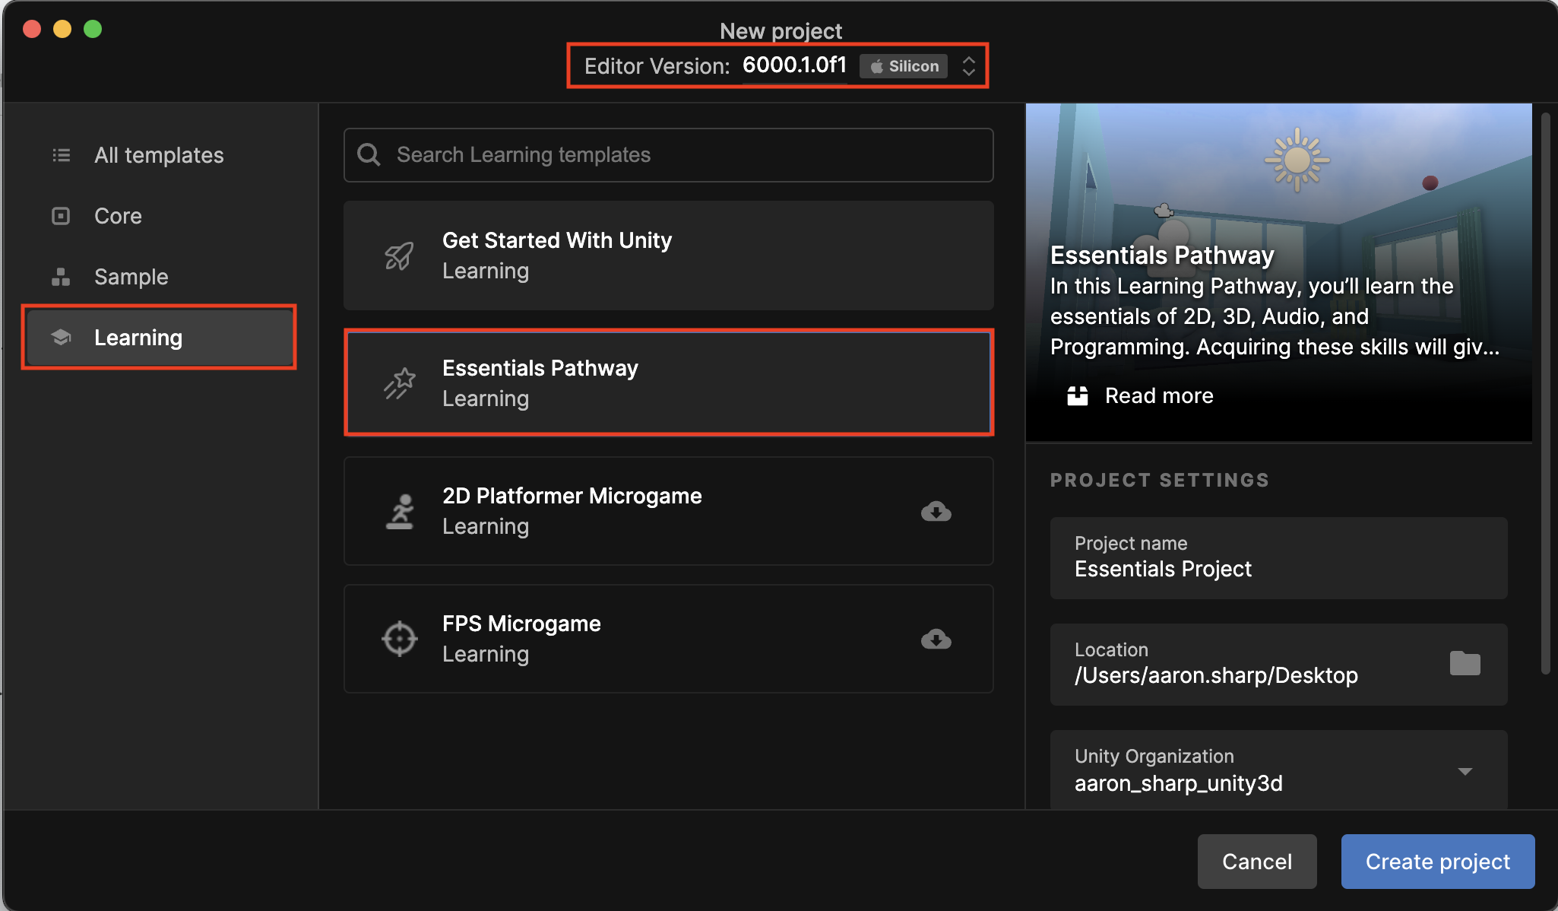
Task: Open Read more for Essentials Pathway
Action: pyautogui.click(x=1157, y=395)
